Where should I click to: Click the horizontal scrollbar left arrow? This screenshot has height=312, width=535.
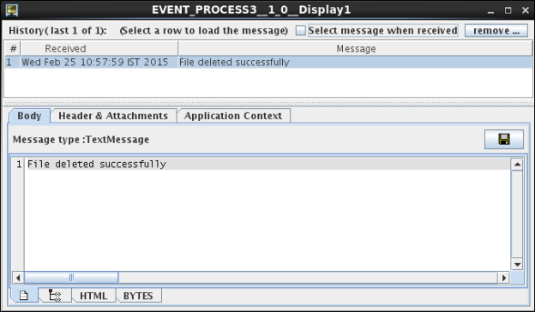18,278
